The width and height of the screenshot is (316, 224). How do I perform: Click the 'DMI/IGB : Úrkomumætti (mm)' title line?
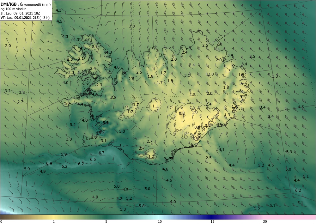pyautogui.click(x=26, y=5)
